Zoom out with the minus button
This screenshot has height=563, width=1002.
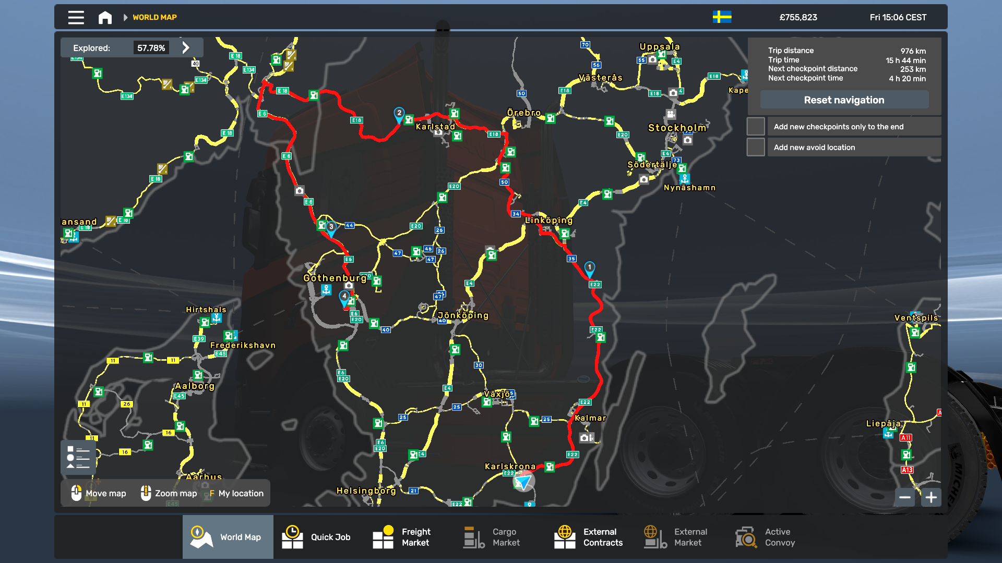905,497
